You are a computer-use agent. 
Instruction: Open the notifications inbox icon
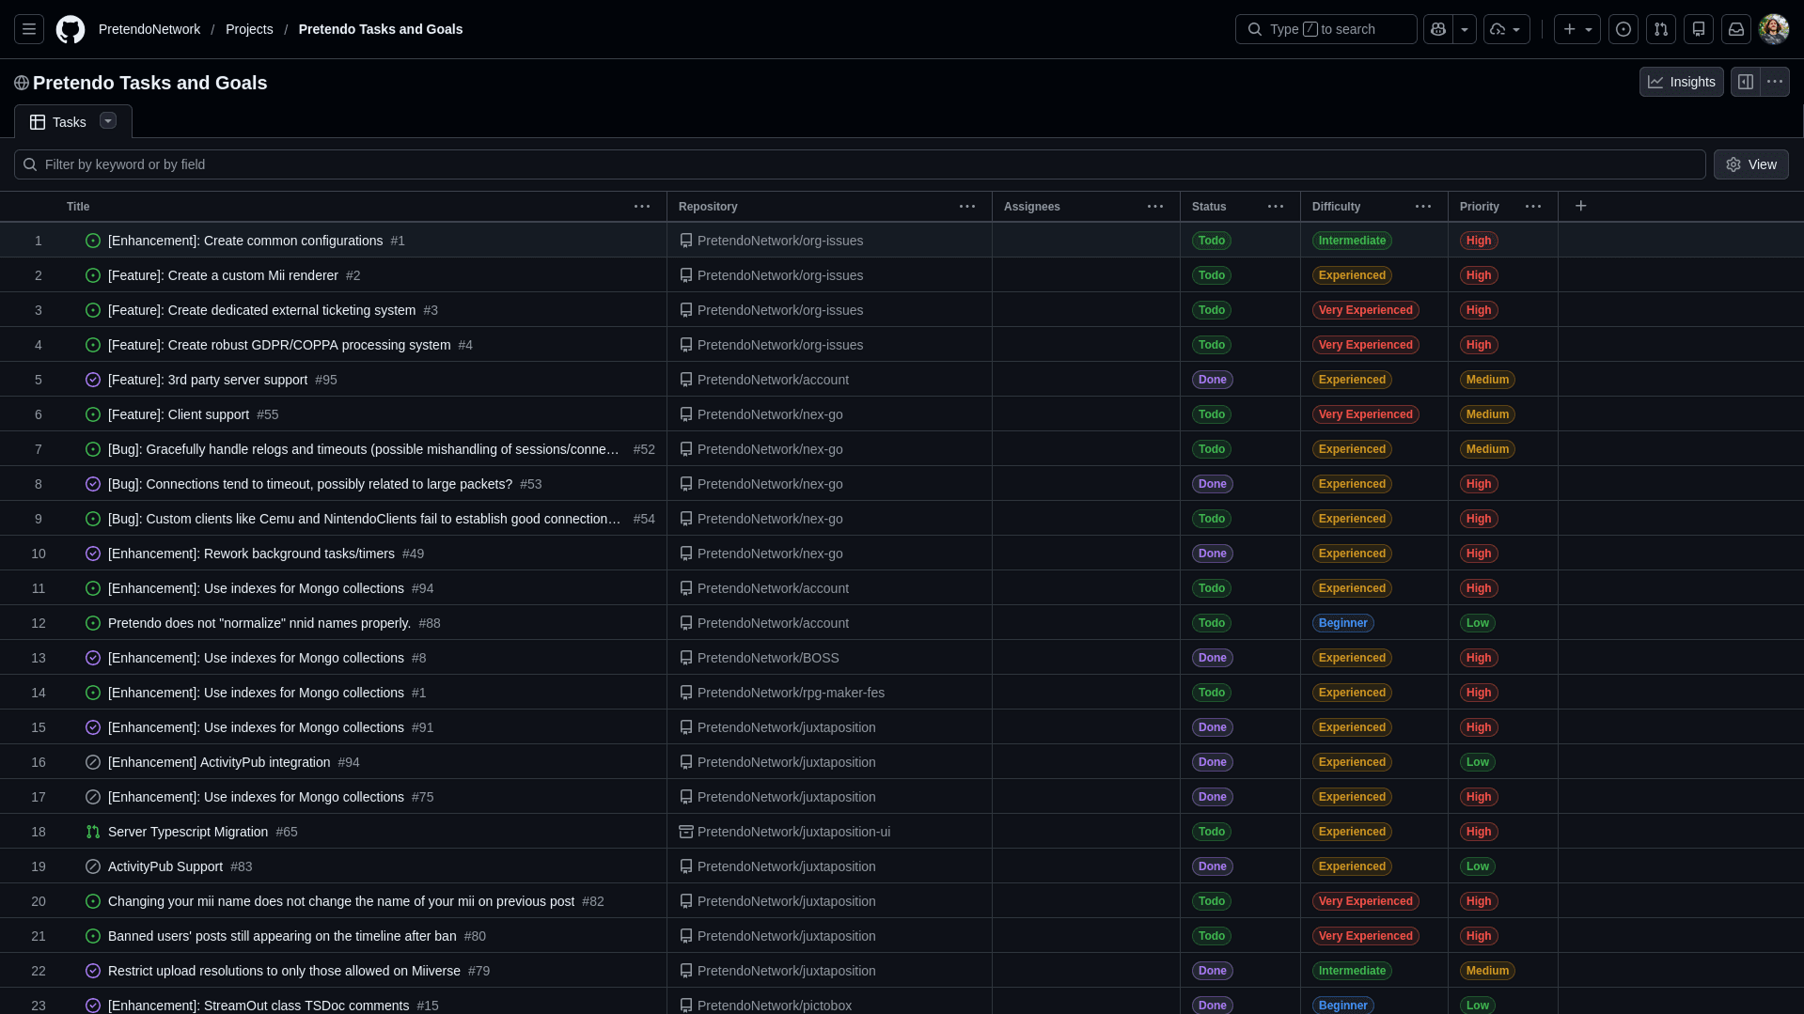[1736, 29]
